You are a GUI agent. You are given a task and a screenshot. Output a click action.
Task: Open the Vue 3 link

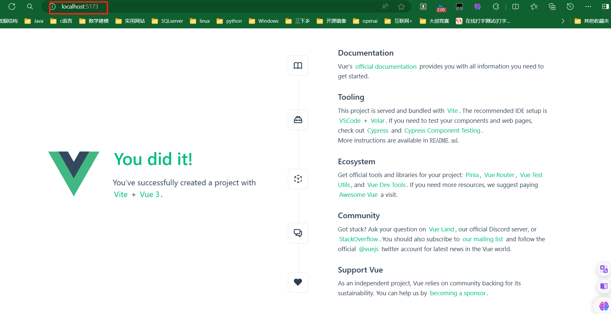(x=150, y=195)
